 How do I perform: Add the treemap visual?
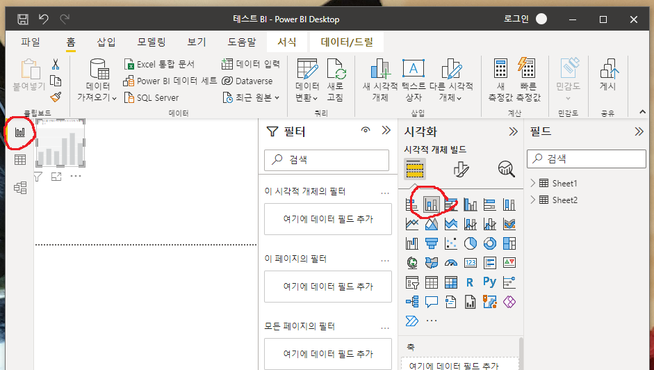pos(509,243)
